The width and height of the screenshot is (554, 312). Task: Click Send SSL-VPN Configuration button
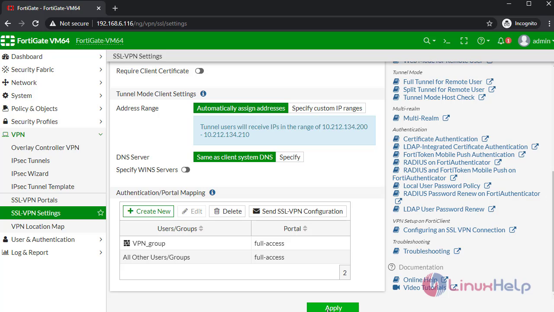(x=298, y=211)
